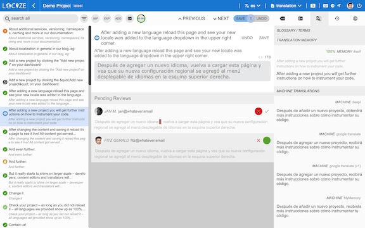Click the Locize logo
The image size is (365, 228).
click(14, 6)
